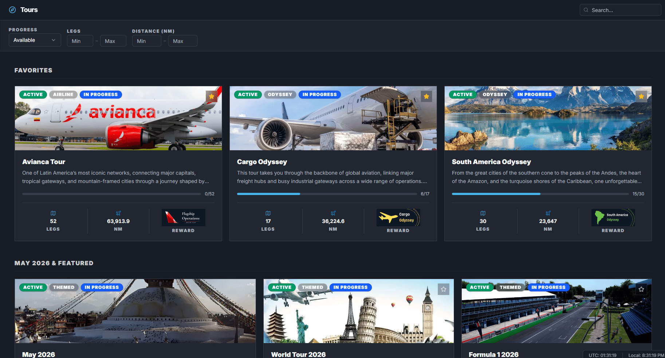Open the Cargo Odyssey reward badge
The width and height of the screenshot is (665, 358).
point(398,218)
